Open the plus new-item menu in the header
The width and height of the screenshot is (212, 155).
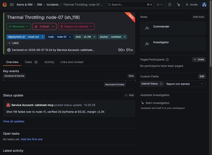coord(159,5)
